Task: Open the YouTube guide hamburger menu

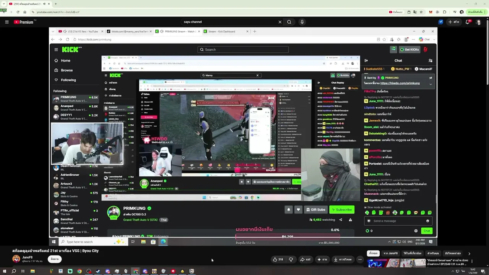Action: 6,22
